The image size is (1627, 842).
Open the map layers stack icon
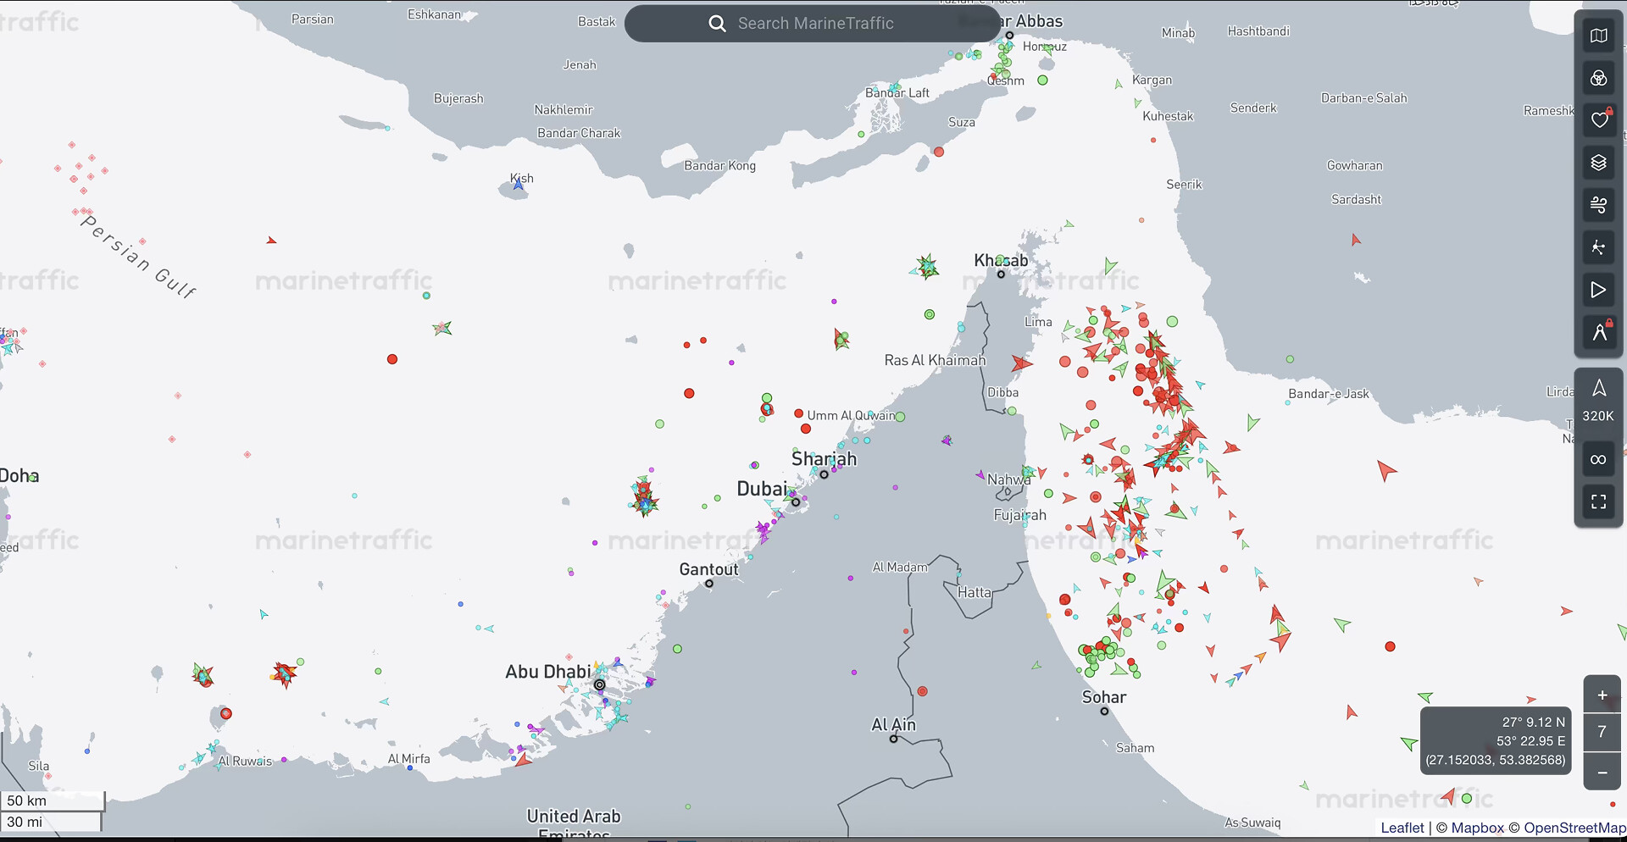coord(1598,163)
